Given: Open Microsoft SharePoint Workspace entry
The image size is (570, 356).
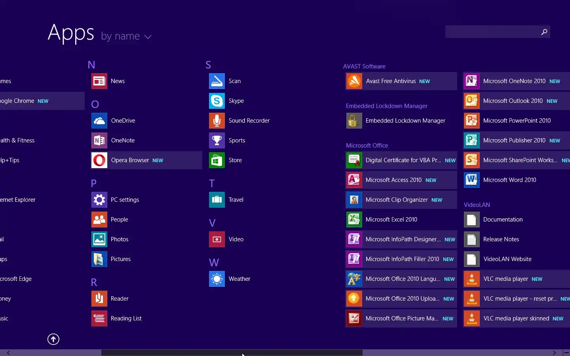Looking at the screenshot, I should 517,160.
